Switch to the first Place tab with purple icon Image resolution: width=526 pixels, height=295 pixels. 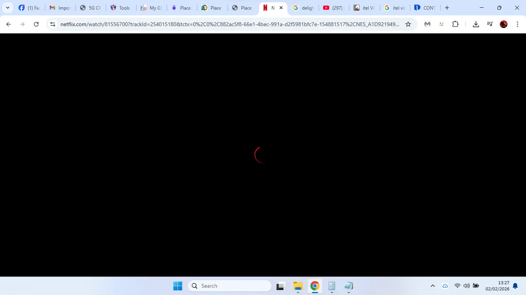tap(182, 8)
